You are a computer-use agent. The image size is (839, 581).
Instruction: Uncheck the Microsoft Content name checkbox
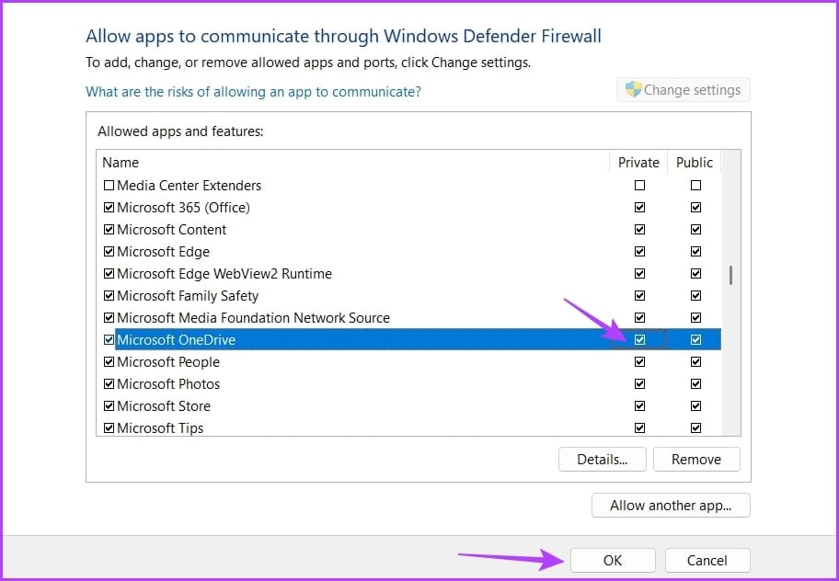coord(109,229)
